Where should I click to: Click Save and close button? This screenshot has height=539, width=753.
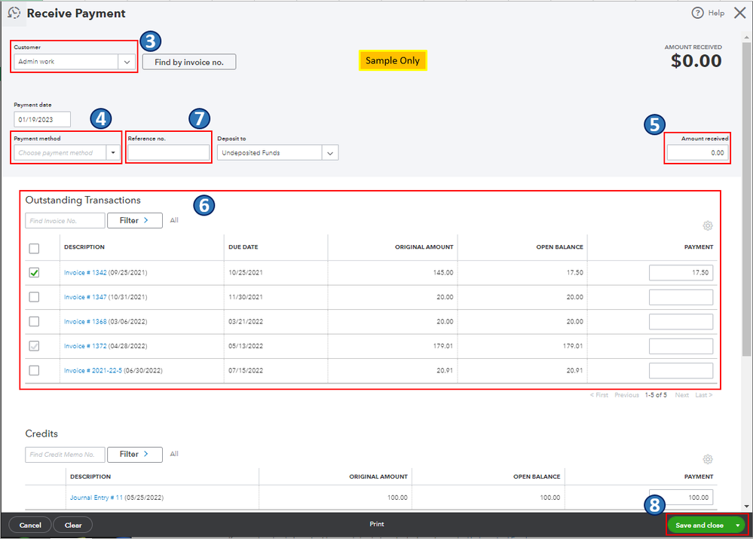click(x=699, y=525)
